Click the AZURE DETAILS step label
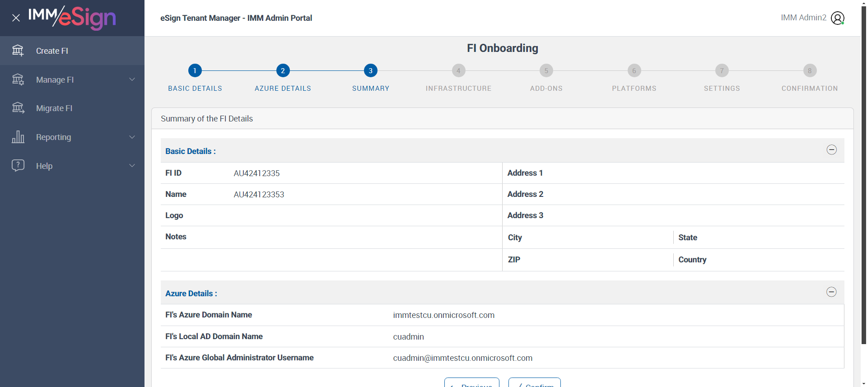Viewport: 867px width, 387px height. point(283,89)
